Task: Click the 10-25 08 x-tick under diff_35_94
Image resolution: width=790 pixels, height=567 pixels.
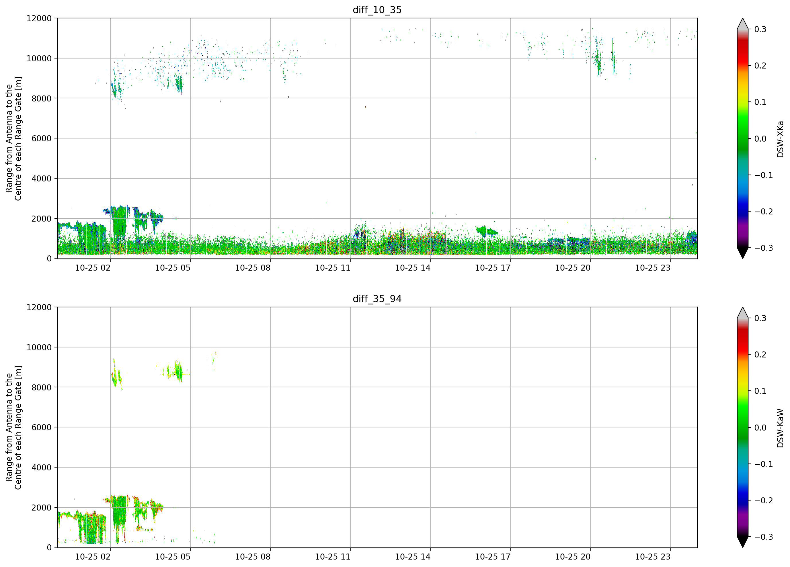Action: (253, 557)
